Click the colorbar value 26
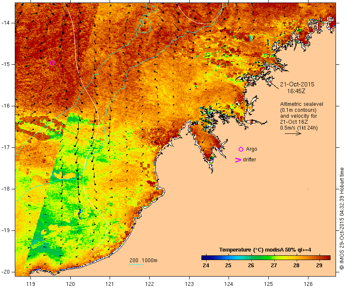This screenshot has width=347, height=288. [251, 266]
